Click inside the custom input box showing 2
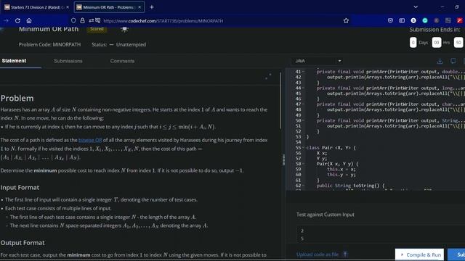This screenshot has height=261, width=465. coord(381,234)
